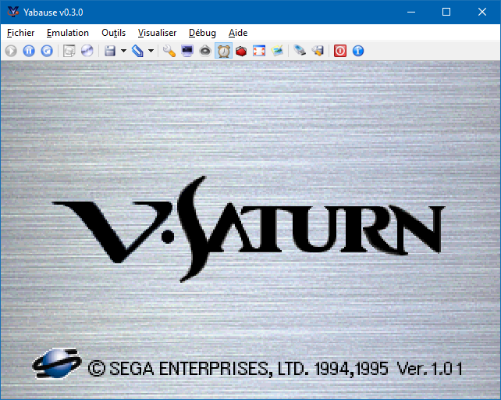The image size is (501, 400).
Task: Quit using the red power button icon
Action: (x=340, y=51)
